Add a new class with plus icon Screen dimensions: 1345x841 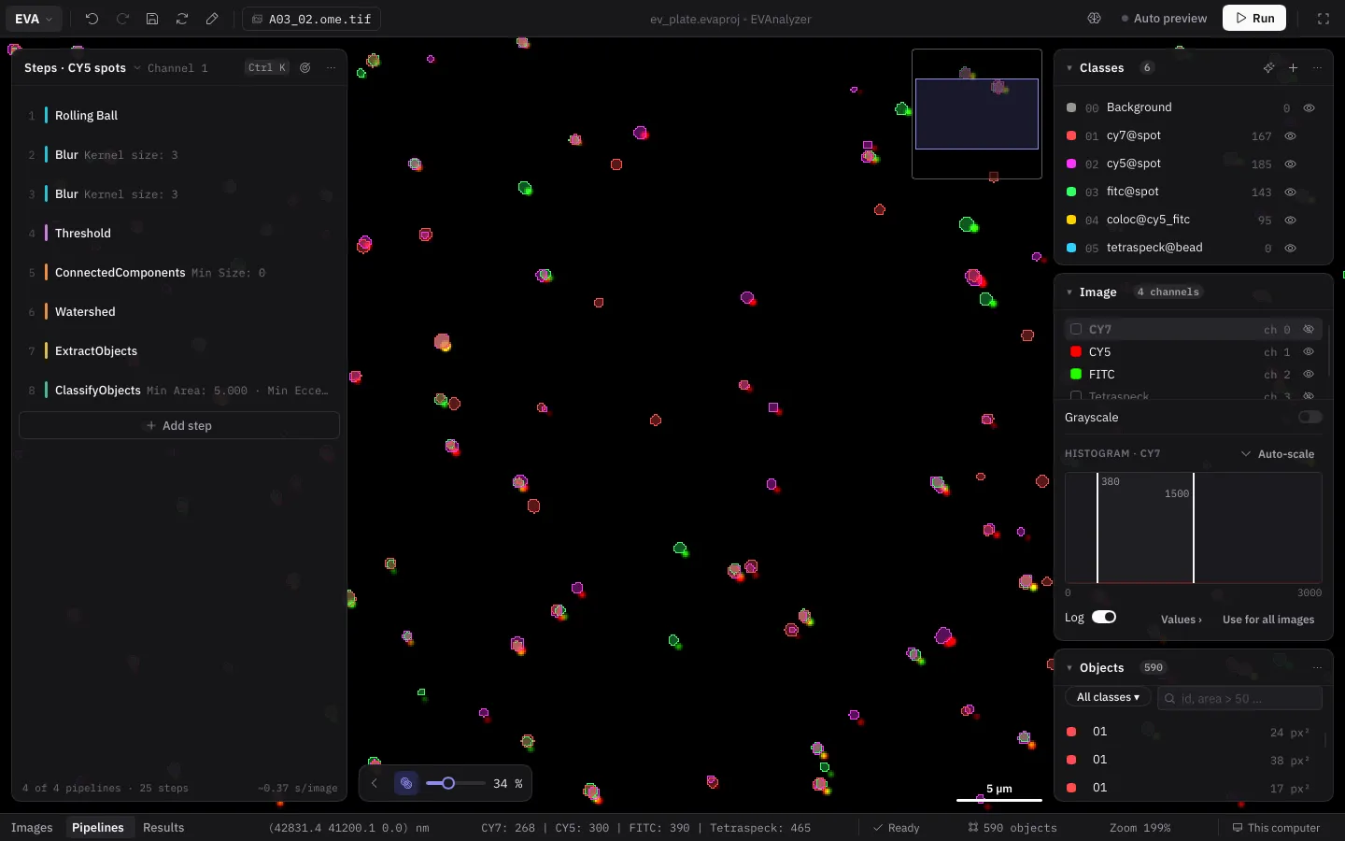tap(1294, 68)
